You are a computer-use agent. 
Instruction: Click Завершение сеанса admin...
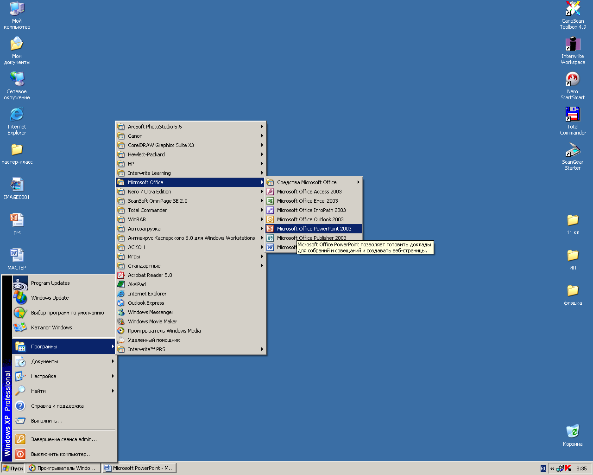pyautogui.click(x=64, y=439)
